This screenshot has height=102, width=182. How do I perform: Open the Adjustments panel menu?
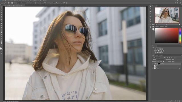tap(181, 46)
